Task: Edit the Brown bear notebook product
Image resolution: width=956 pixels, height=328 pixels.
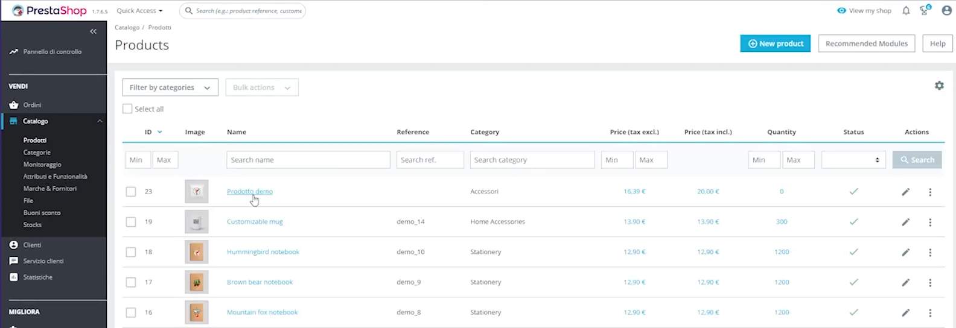Action: click(x=905, y=282)
